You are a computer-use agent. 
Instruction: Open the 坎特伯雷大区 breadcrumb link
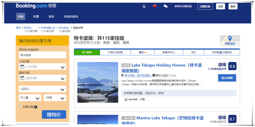coord(48,28)
